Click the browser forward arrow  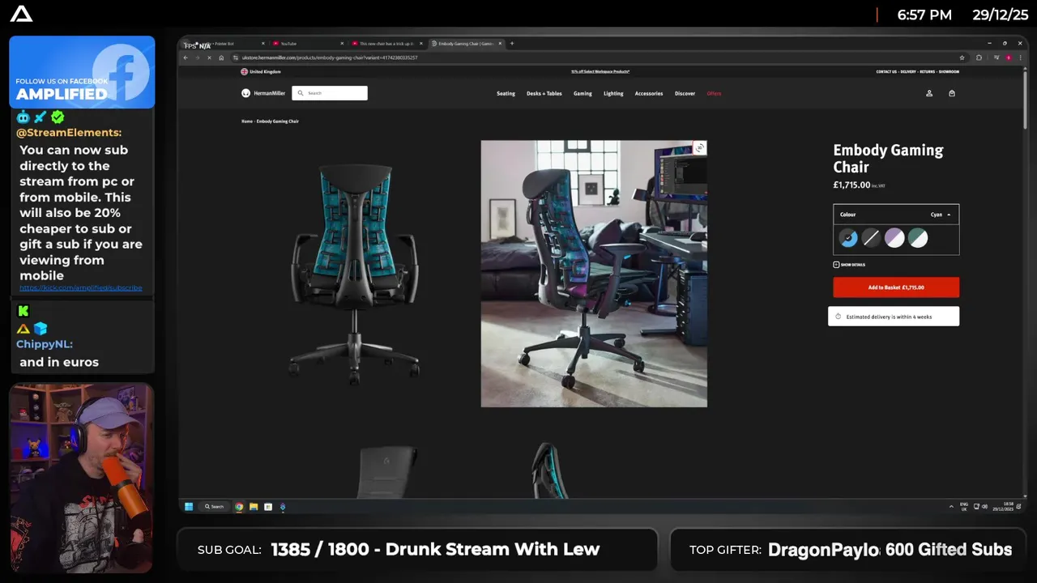click(197, 57)
